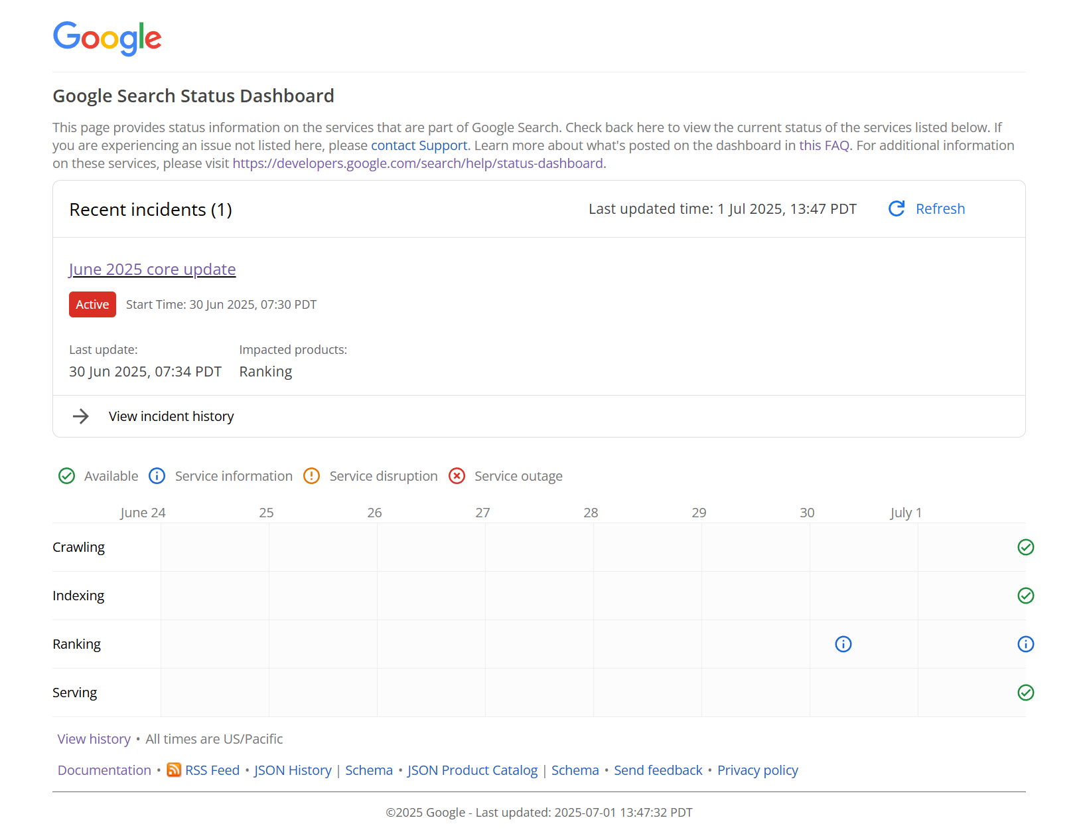
Task: Click the Google logo
Action: (107, 38)
